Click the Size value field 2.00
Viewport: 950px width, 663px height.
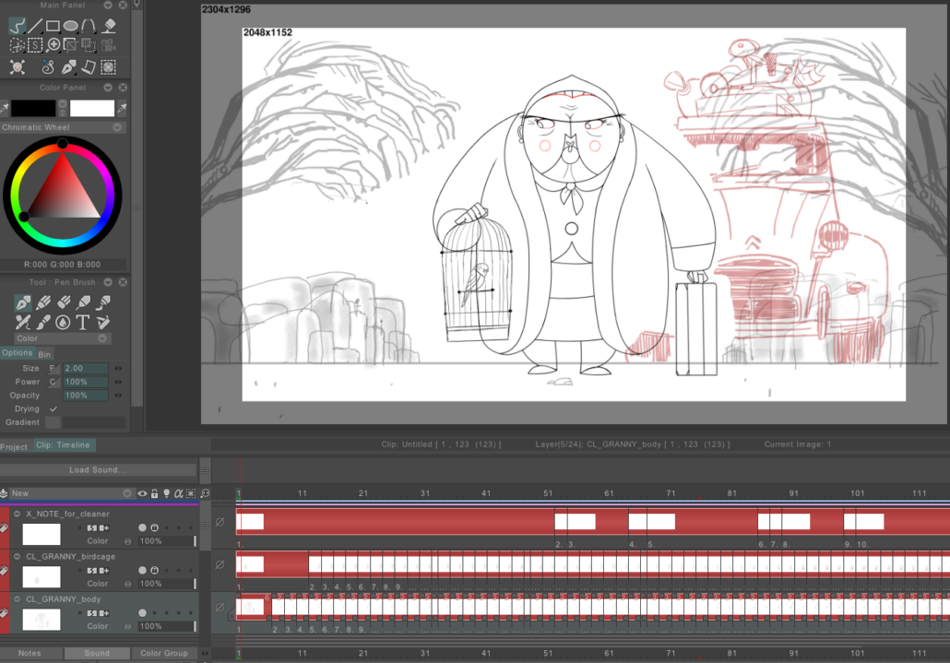pos(86,368)
